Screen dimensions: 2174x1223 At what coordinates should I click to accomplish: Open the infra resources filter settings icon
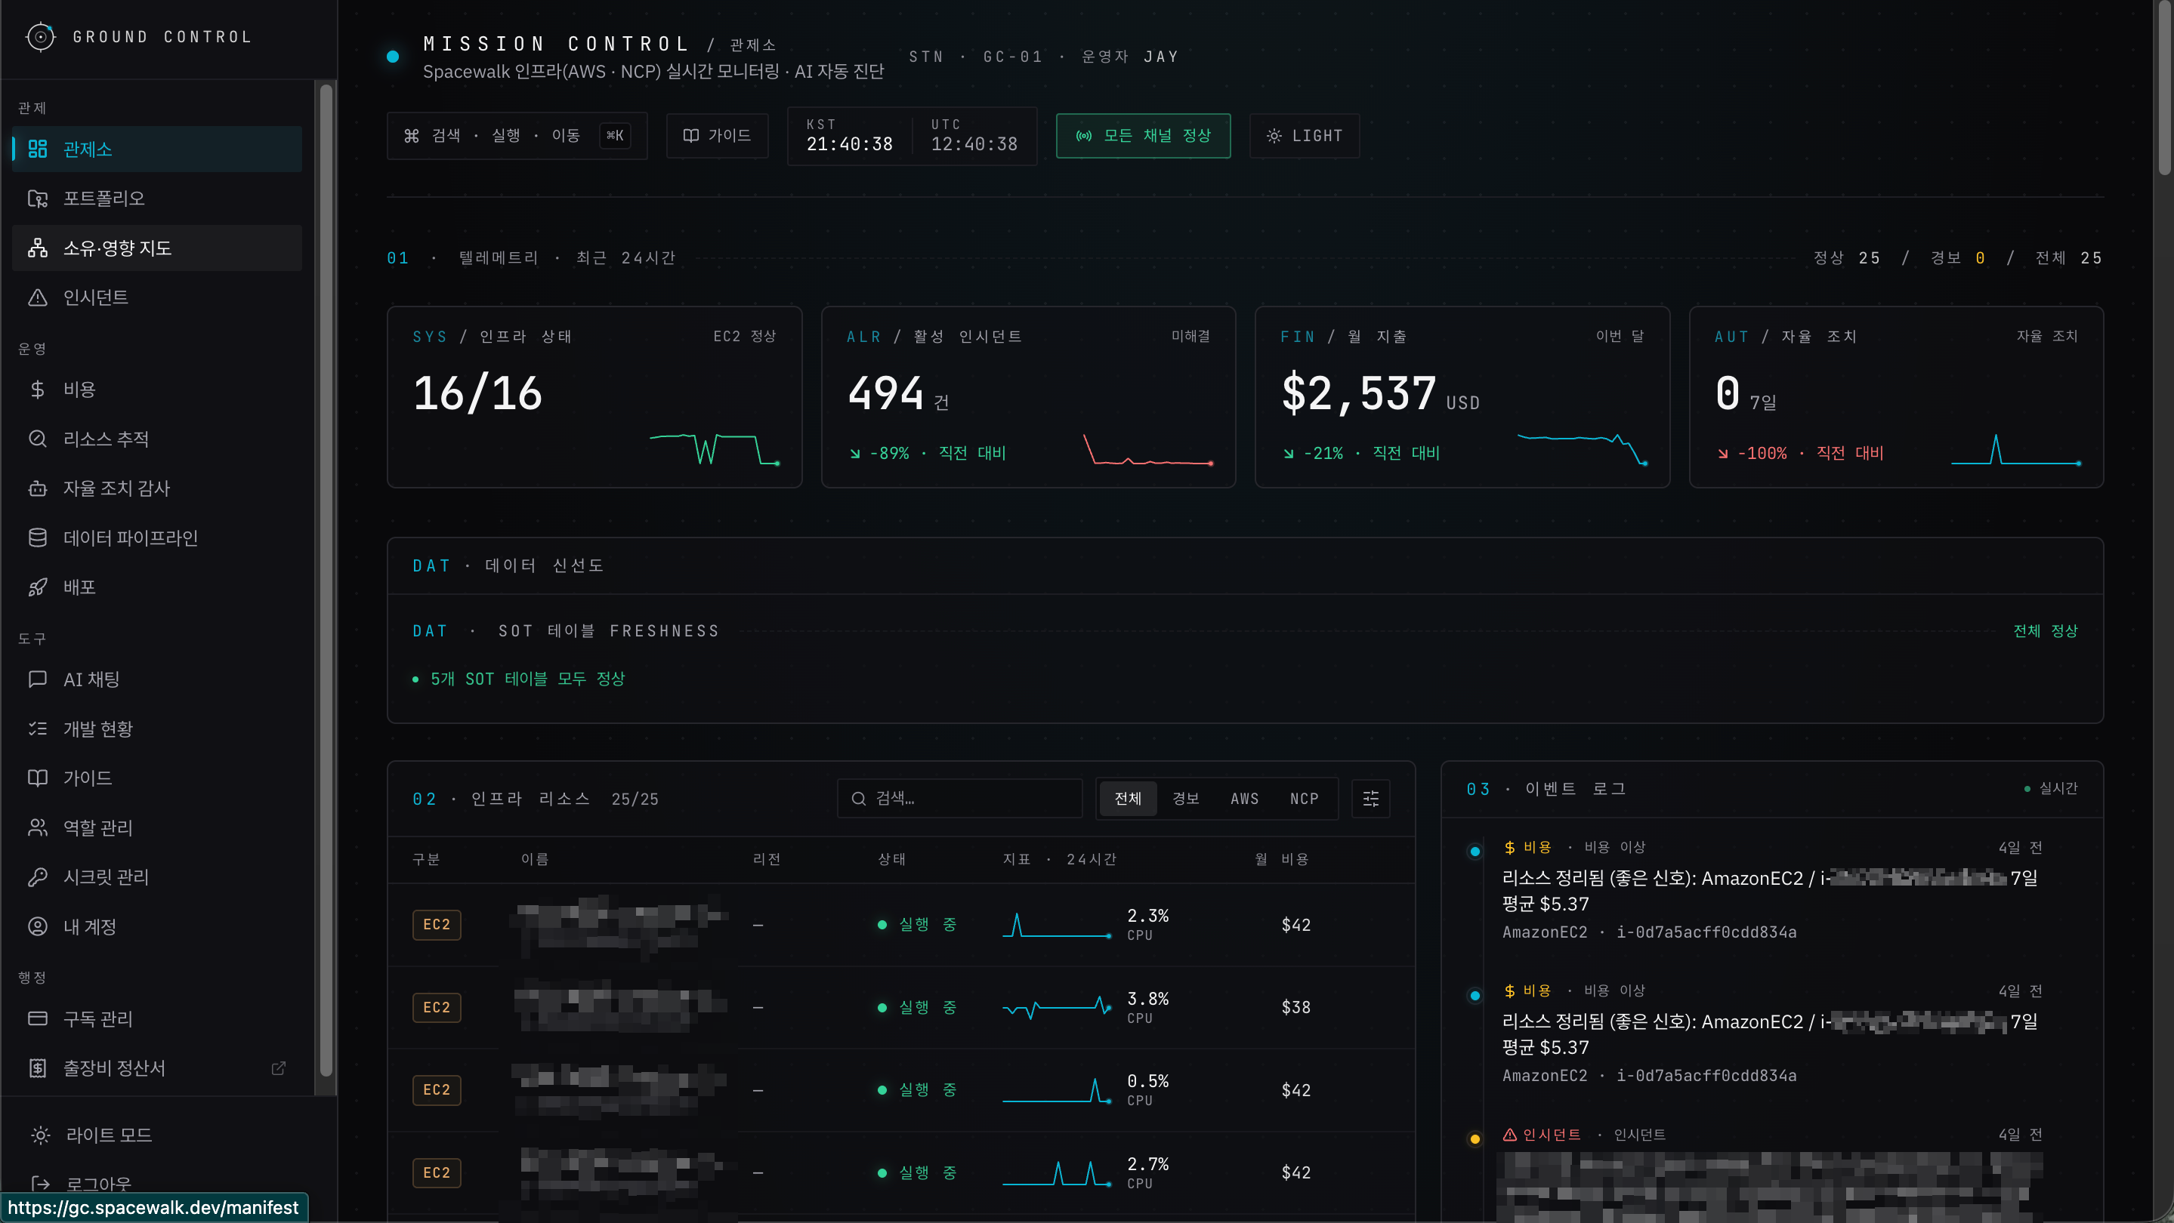[1370, 799]
